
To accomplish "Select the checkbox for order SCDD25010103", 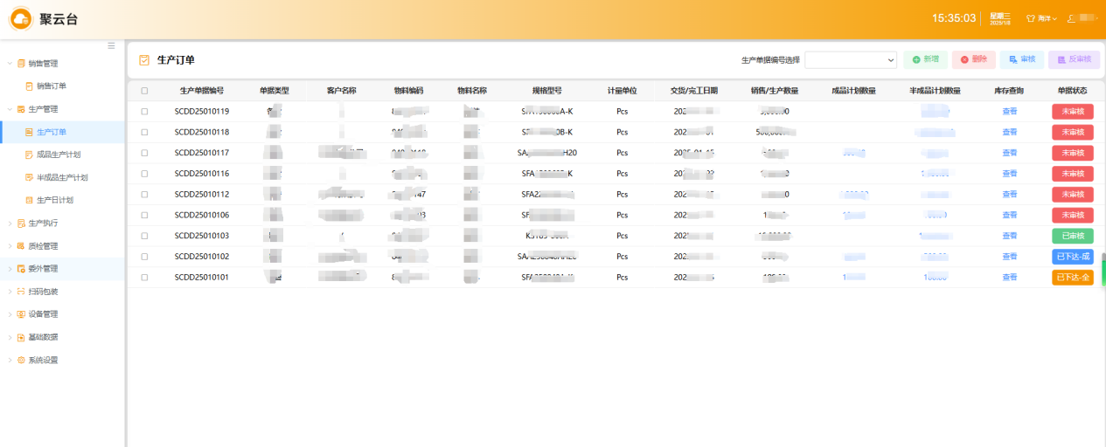I will tap(144, 236).
